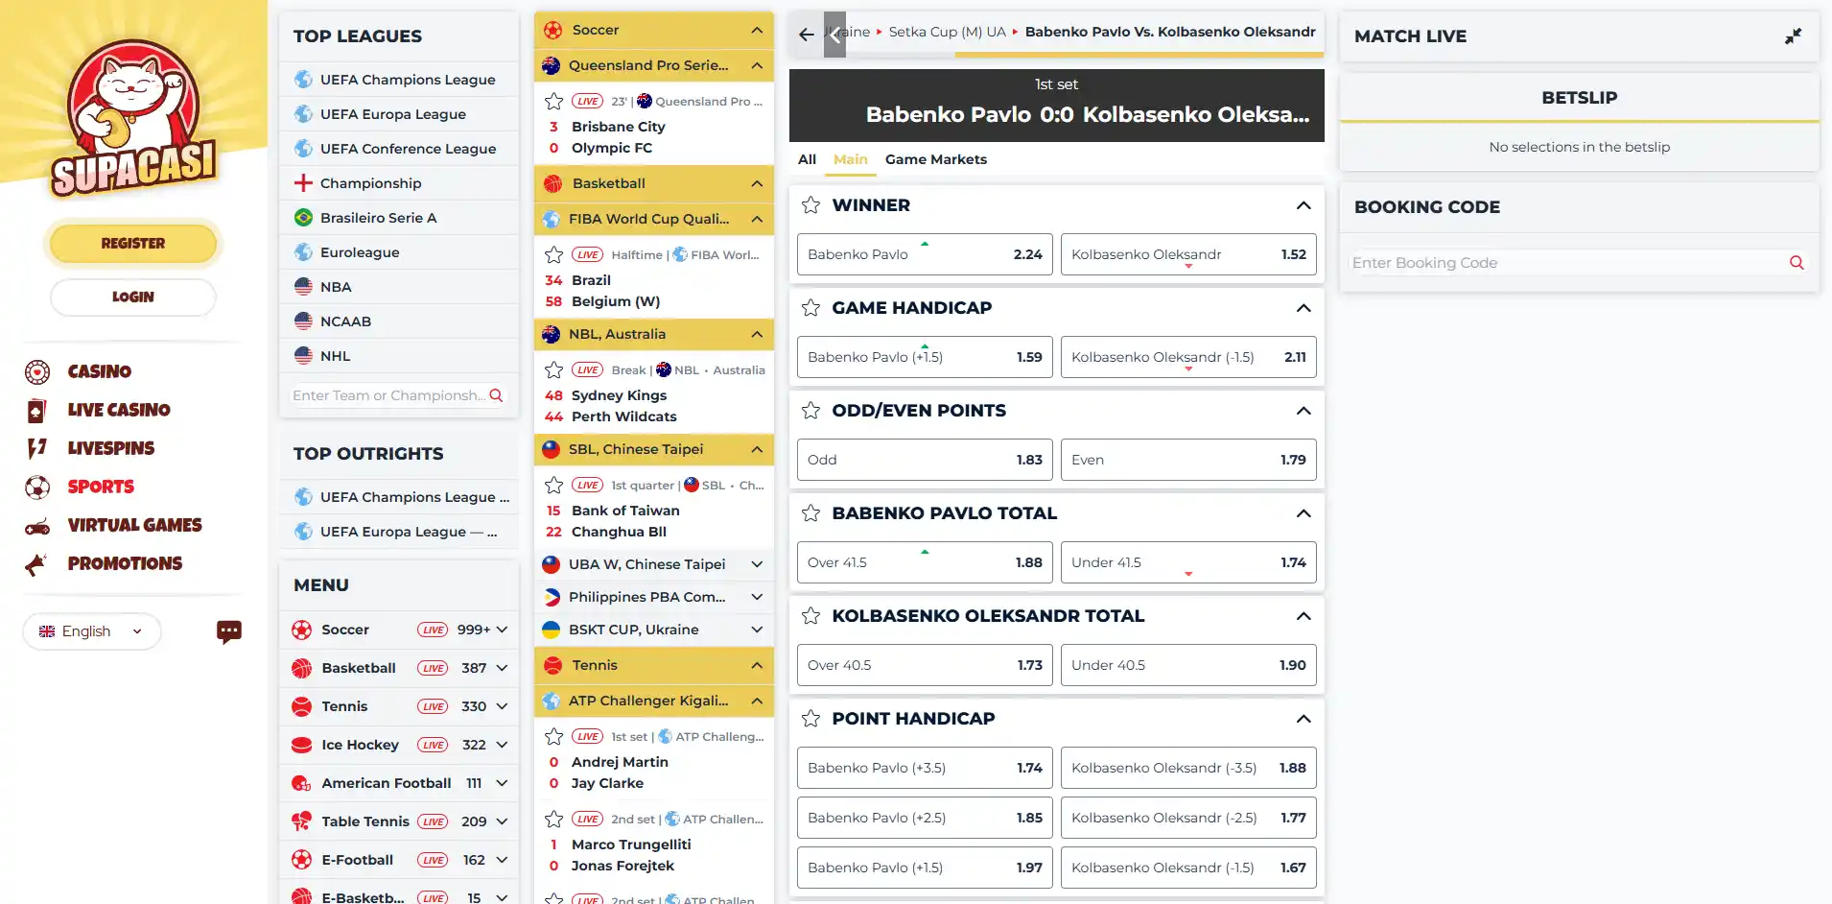Image resolution: width=1832 pixels, height=904 pixels.
Task: Open the English language dropdown
Action: click(91, 631)
